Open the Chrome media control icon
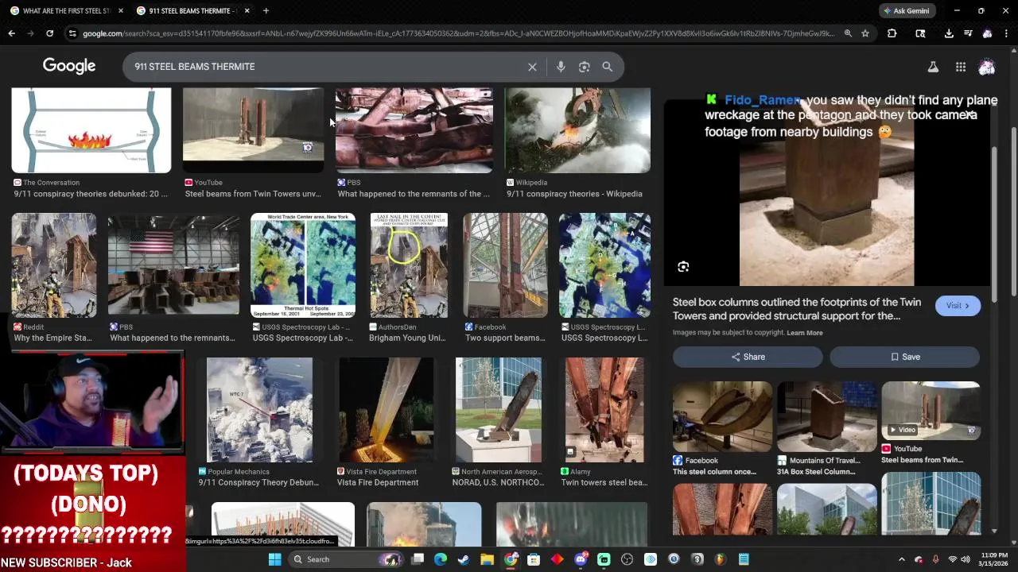1018x572 pixels. (968, 33)
